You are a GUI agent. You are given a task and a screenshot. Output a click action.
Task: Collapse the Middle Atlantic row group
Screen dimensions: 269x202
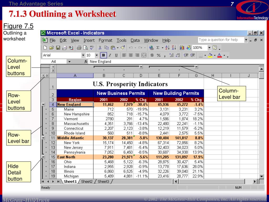point(43,138)
